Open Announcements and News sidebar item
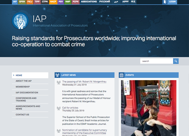This screenshot has width=189, height=136. pos(30,108)
